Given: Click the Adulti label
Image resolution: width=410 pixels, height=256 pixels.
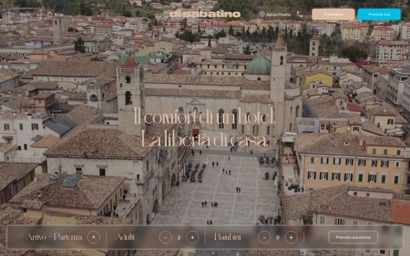Looking at the screenshot, I should (125, 237).
